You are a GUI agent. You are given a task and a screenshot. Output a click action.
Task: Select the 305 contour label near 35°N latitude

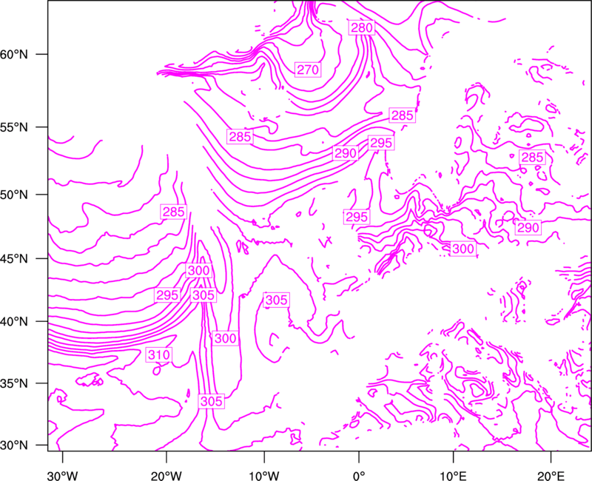click(x=212, y=401)
